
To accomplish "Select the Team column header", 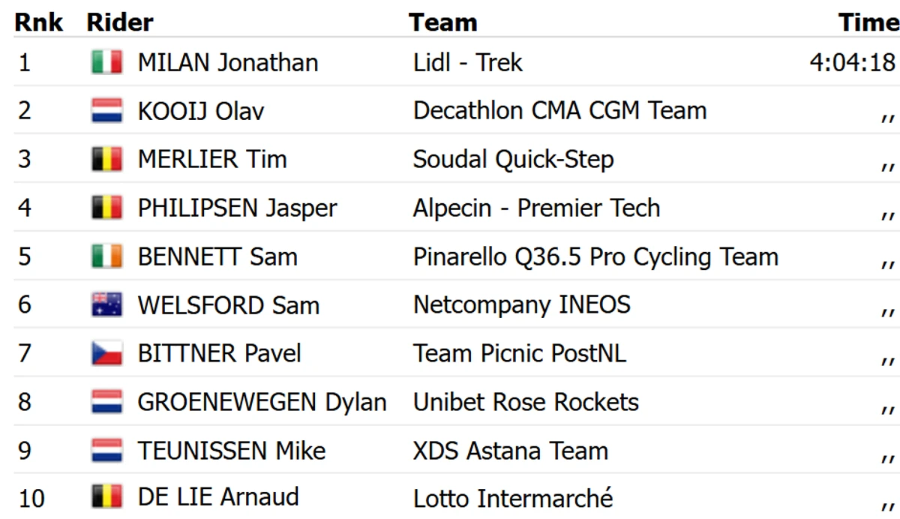I will click(x=443, y=22).
